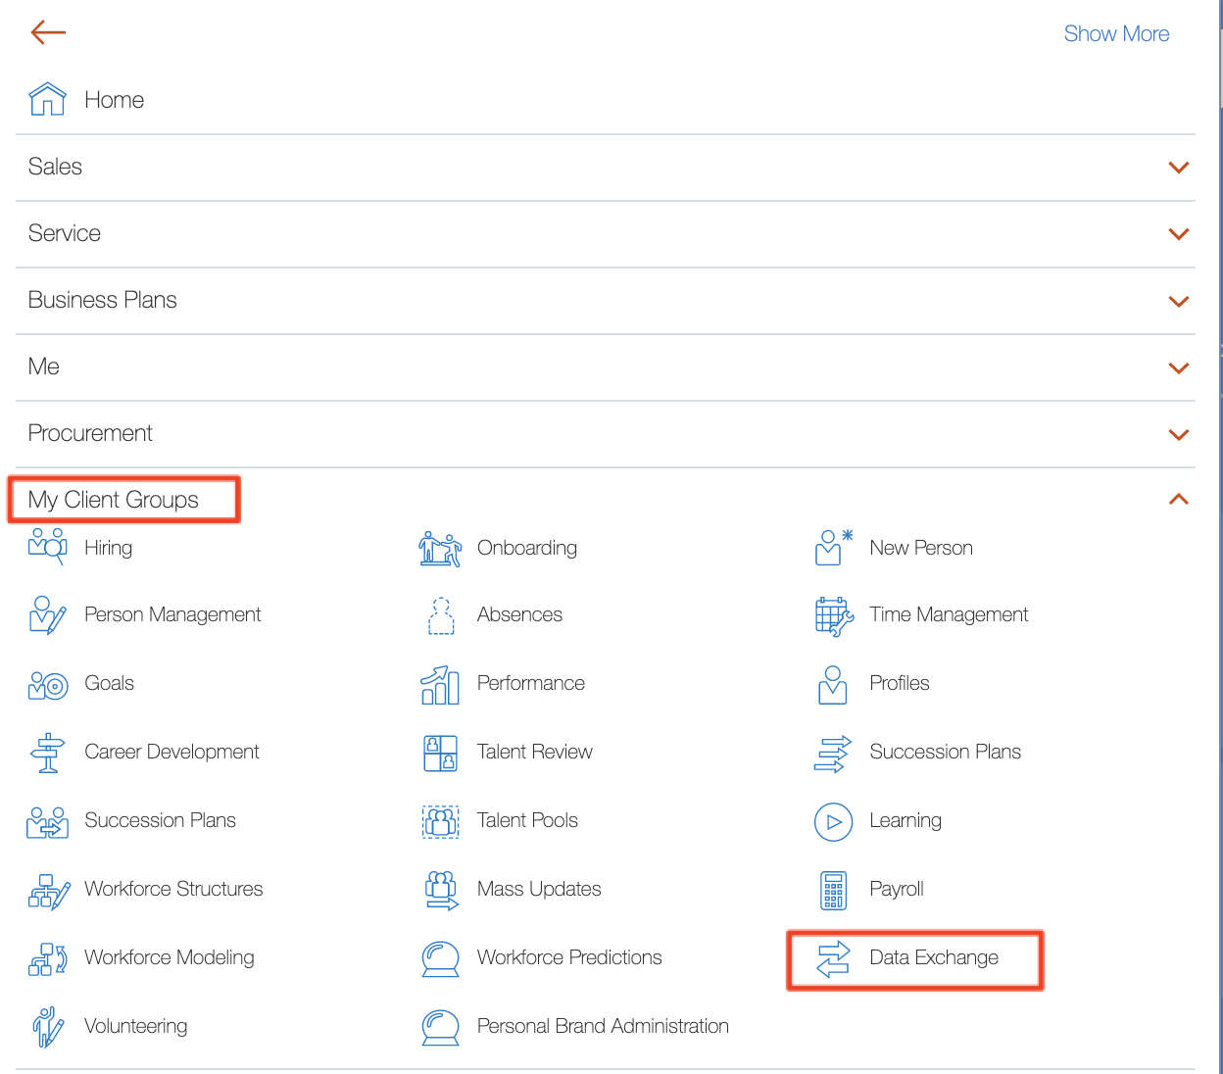Expand the Procurement section chevron
1223x1074 pixels.
coord(1178,434)
